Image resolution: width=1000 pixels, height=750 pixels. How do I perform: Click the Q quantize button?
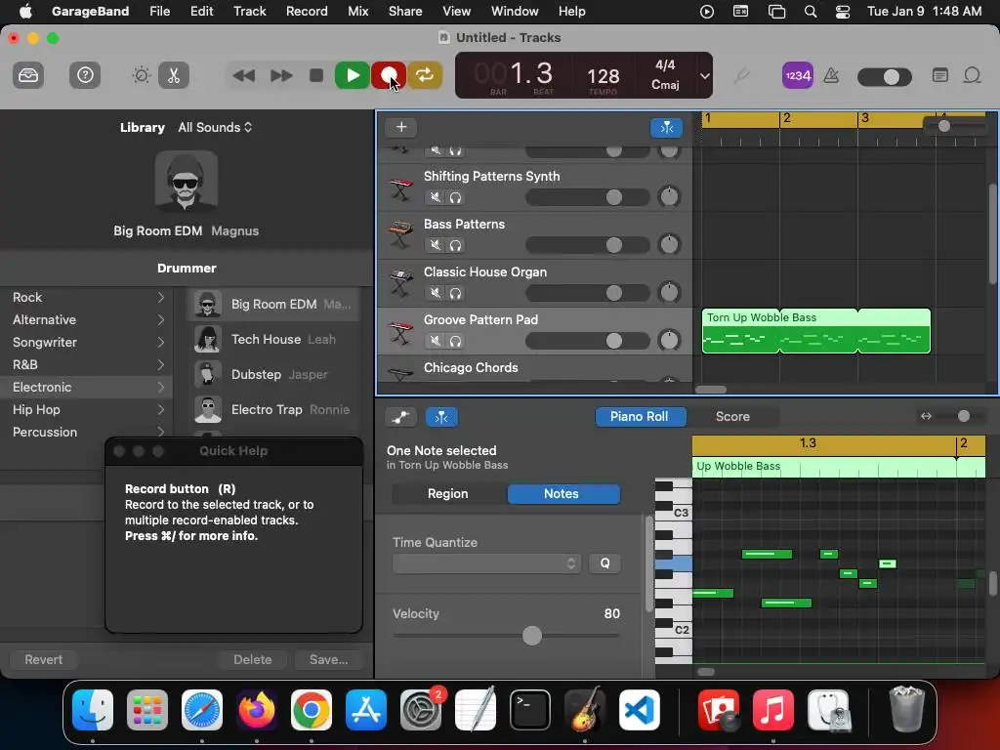pyautogui.click(x=604, y=563)
